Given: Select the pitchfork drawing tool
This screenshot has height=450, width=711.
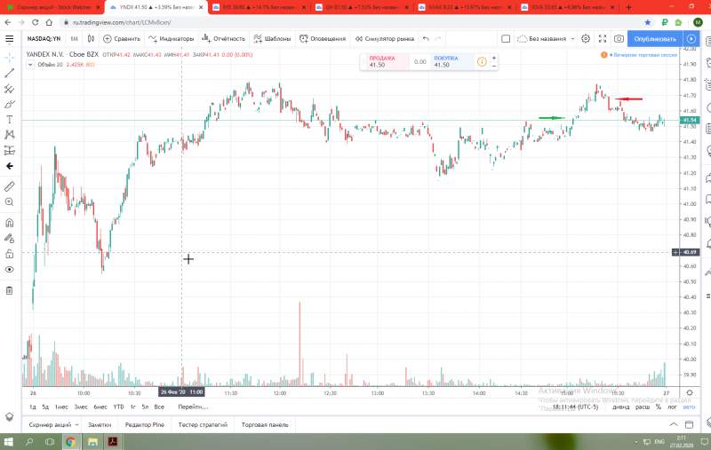Looking at the screenshot, I should 9,88.
